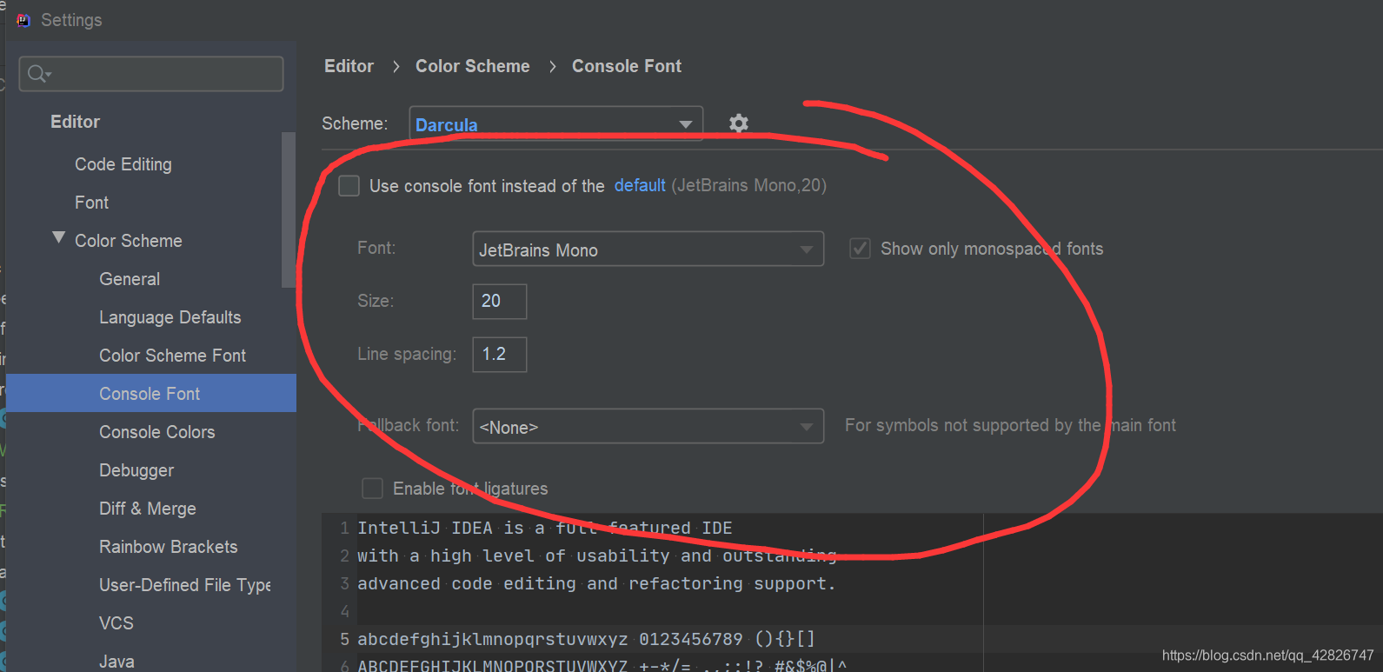Toggle Show only monospaced fonts checkbox
The width and height of the screenshot is (1383, 672).
(x=860, y=249)
